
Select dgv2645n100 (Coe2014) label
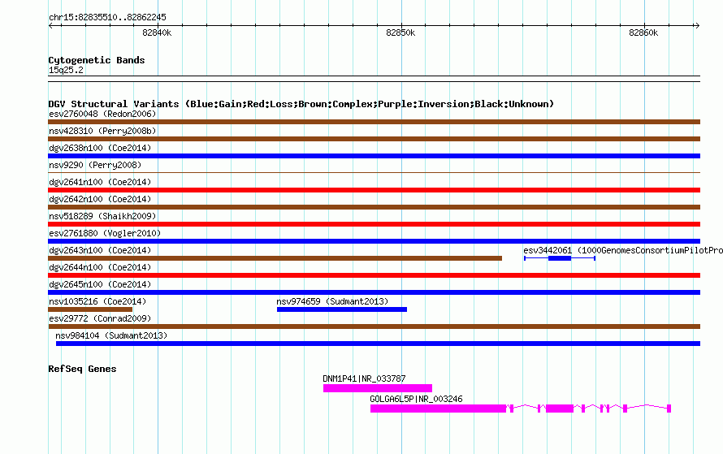[100, 284]
